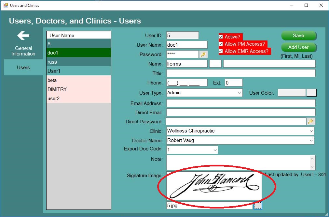329x217 pixels.
Task: Open the User Type dropdown showing Admin
Action: (240, 93)
